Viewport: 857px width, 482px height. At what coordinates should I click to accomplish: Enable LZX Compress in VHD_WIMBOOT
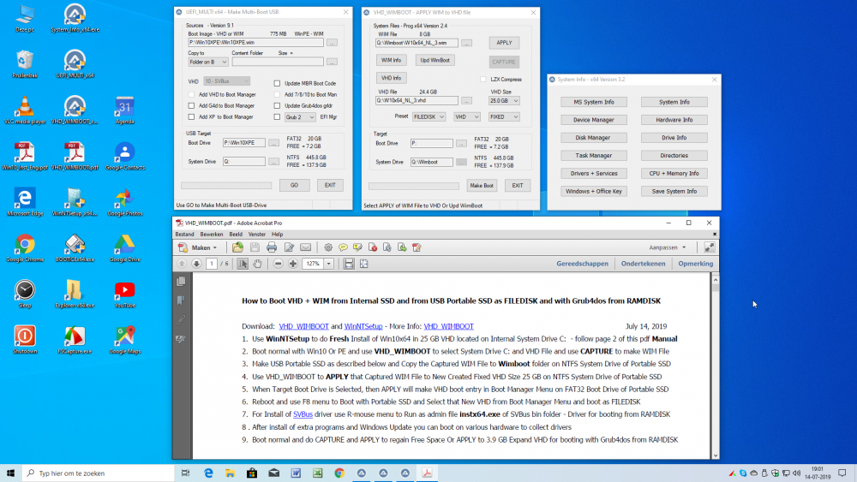click(483, 79)
